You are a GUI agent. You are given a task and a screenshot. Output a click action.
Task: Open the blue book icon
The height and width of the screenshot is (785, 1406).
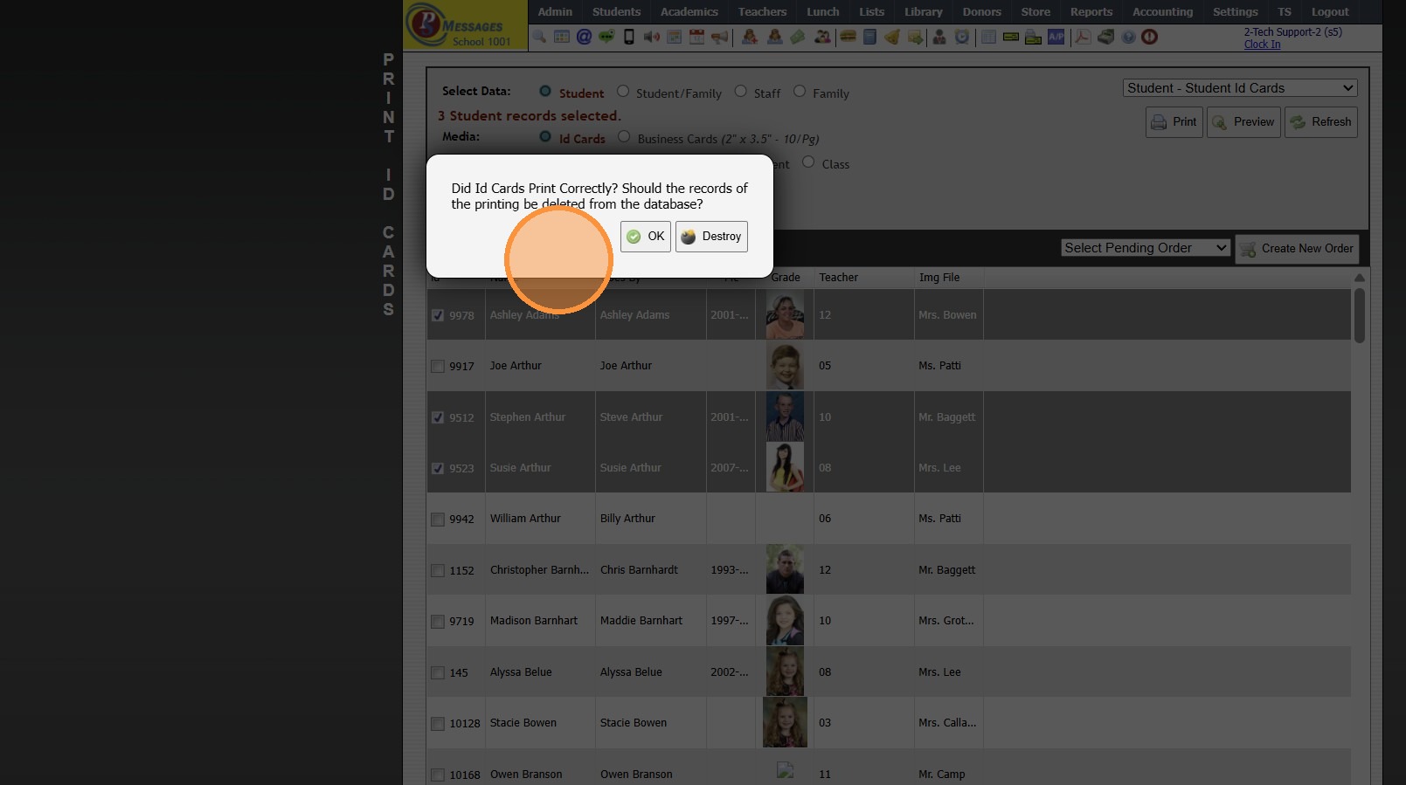(869, 37)
